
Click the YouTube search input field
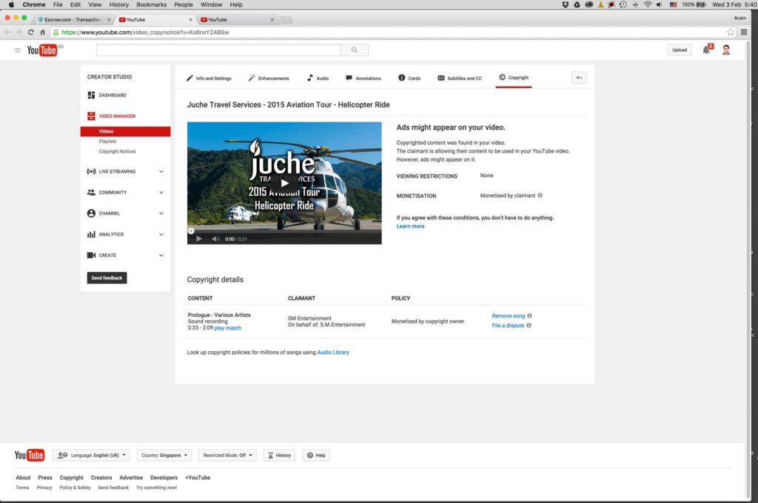[218, 50]
